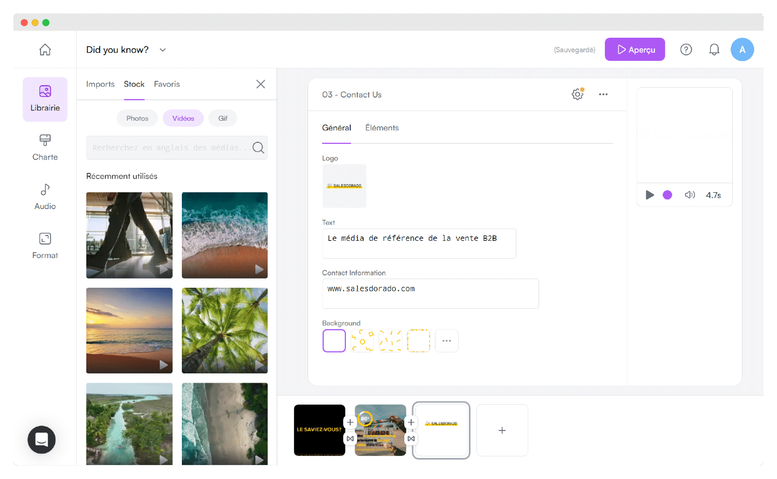777x479 pixels.
Task: Select the dashes pattern background swatch
Action: click(391, 341)
